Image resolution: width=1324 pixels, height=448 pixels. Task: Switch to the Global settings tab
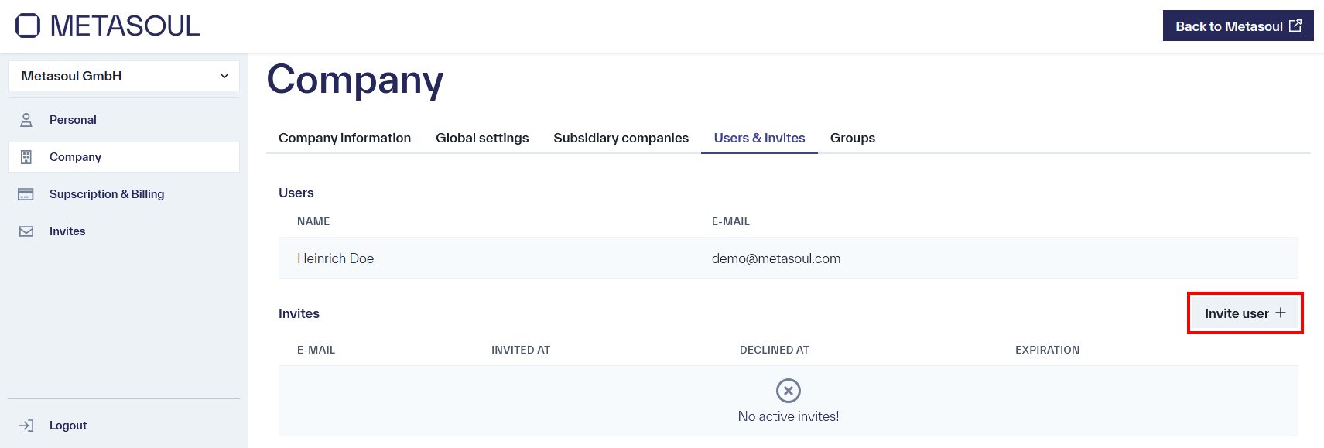pos(482,138)
